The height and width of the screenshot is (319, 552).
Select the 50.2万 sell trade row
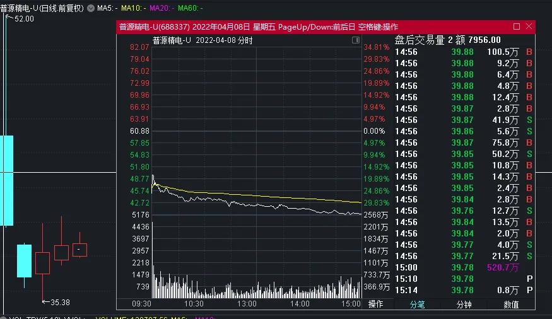pos(464,154)
